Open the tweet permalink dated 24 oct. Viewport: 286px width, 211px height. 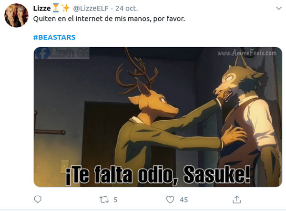click(x=127, y=9)
